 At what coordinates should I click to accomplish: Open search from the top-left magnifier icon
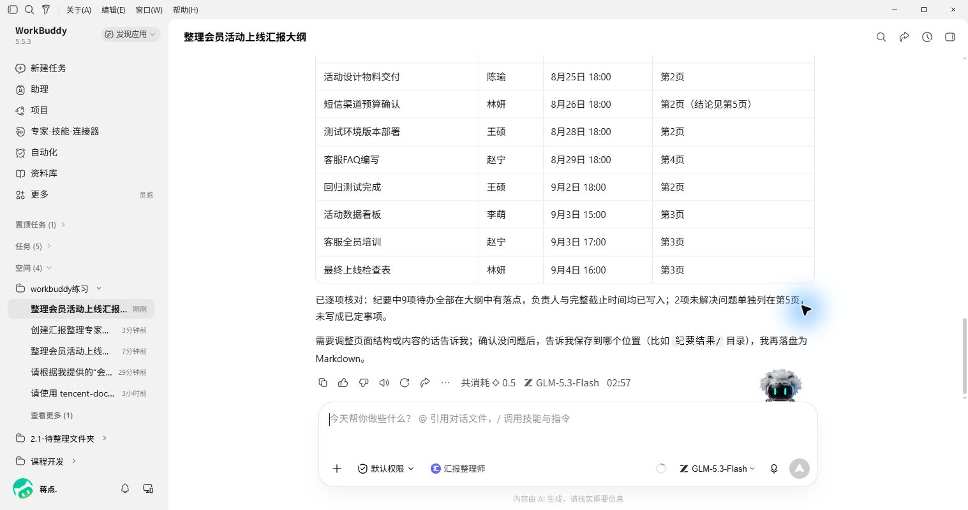(x=29, y=10)
